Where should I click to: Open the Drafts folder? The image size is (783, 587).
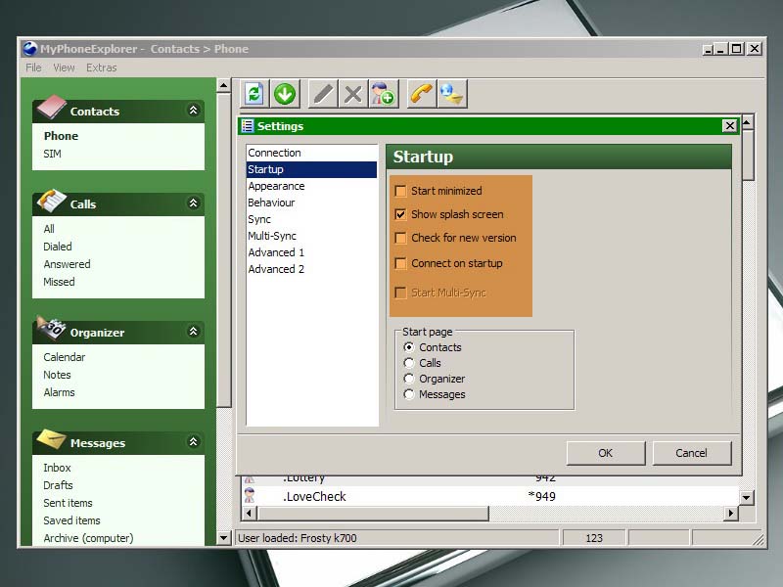58,485
